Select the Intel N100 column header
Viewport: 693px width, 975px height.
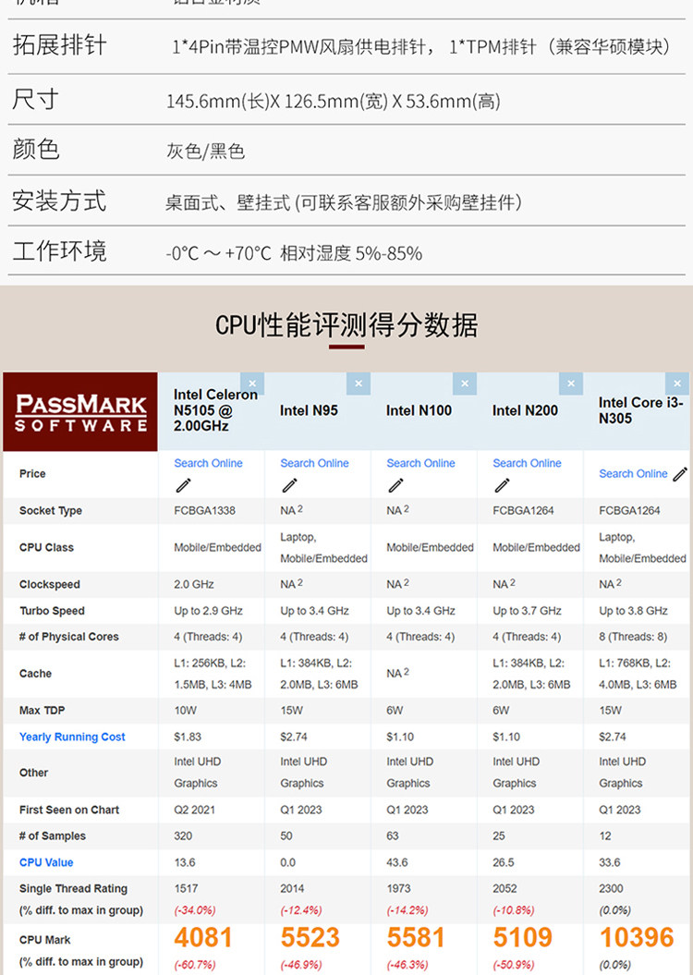pyautogui.click(x=419, y=410)
